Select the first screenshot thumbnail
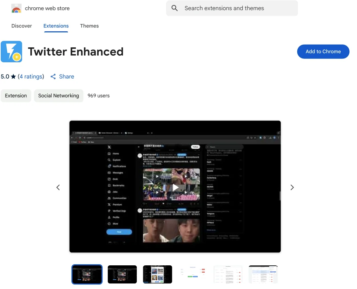 coord(87,274)
